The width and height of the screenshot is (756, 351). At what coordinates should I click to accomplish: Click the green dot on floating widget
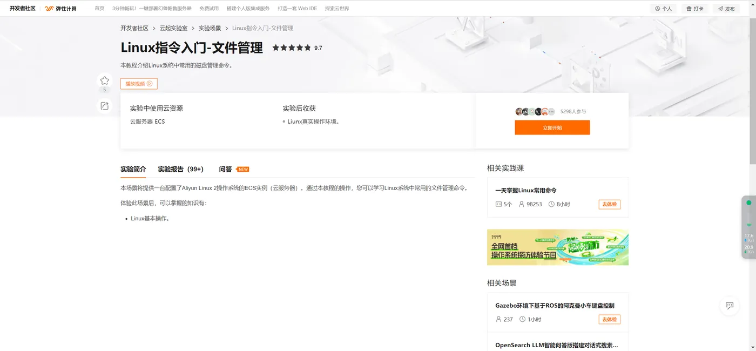pyautogui.click(x=748, y=202)
